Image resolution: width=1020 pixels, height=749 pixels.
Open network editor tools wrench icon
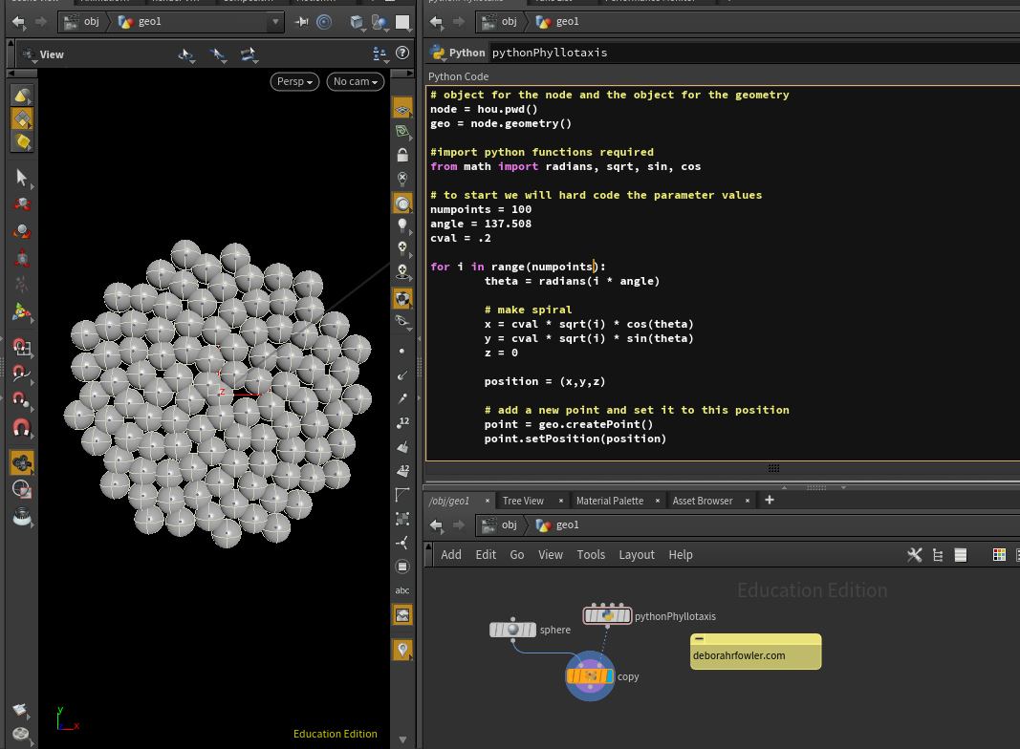pyautogui.click(x=914, y=555)
